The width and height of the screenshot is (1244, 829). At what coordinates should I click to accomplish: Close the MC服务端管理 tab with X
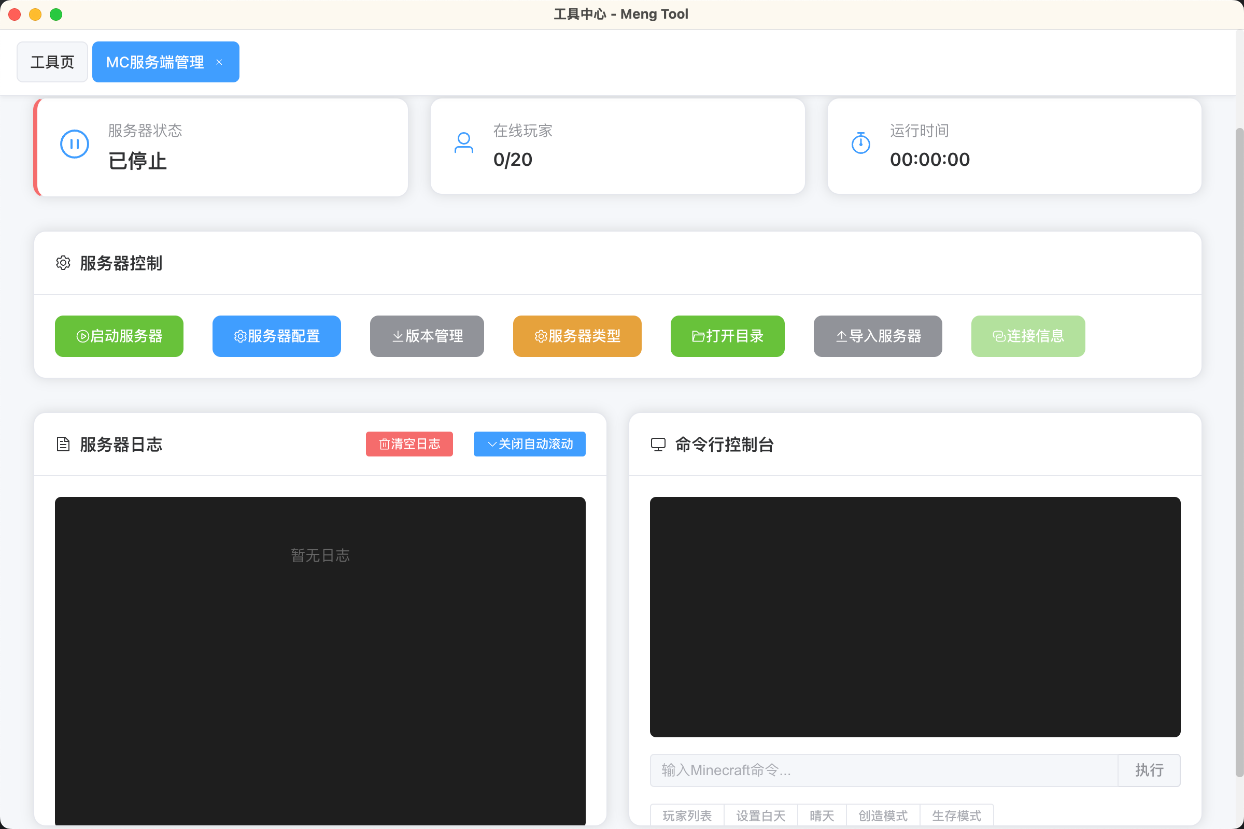click(219, 62)
